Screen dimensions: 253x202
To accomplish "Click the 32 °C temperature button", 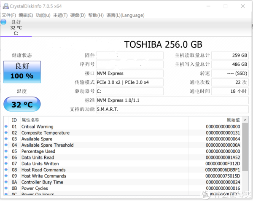I will (22, 104).
